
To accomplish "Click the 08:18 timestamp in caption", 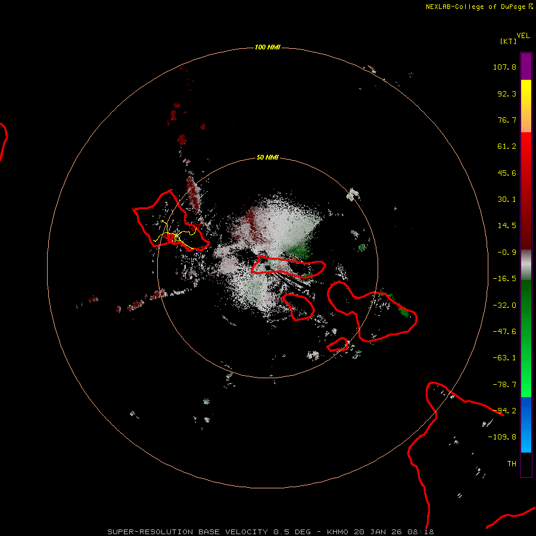I will [421, 532].
